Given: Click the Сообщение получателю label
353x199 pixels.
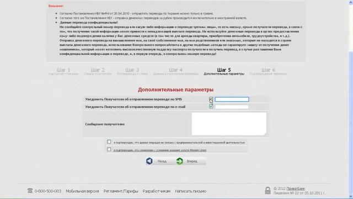Looking at the screenshot, I should [105, 124].
